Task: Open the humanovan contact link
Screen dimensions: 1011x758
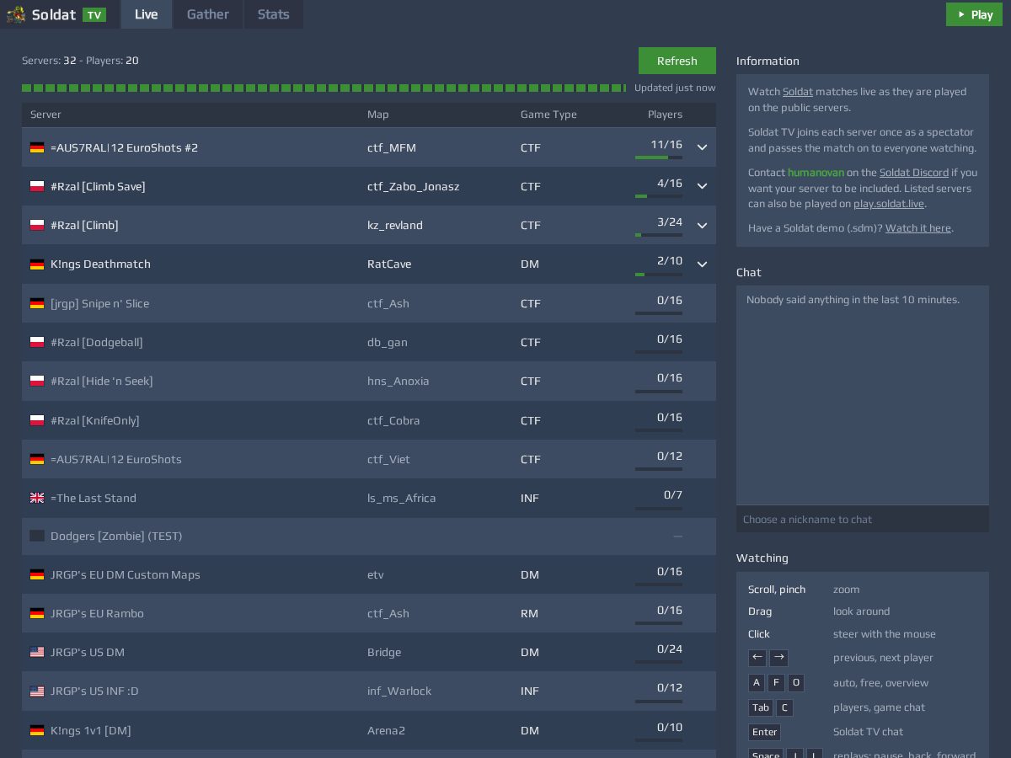Action: point(816,173)
